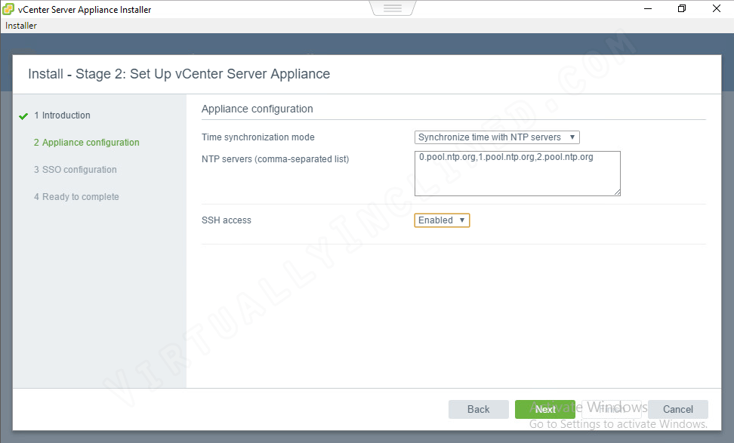734x443 pixels.
Task: Close the installer window
Action: [x=716, y=9]
